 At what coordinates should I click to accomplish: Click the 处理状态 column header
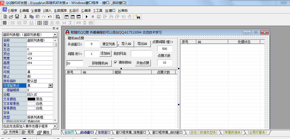(244, 42)
